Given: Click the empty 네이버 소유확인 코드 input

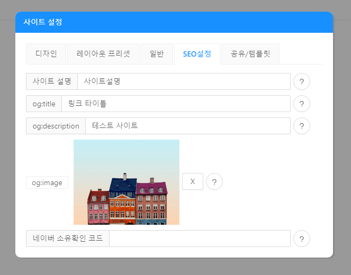Looking at the screenshot, I should pos(199,239).
